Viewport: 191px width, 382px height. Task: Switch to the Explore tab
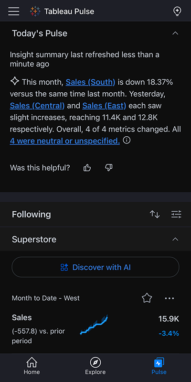click(95, 366)
